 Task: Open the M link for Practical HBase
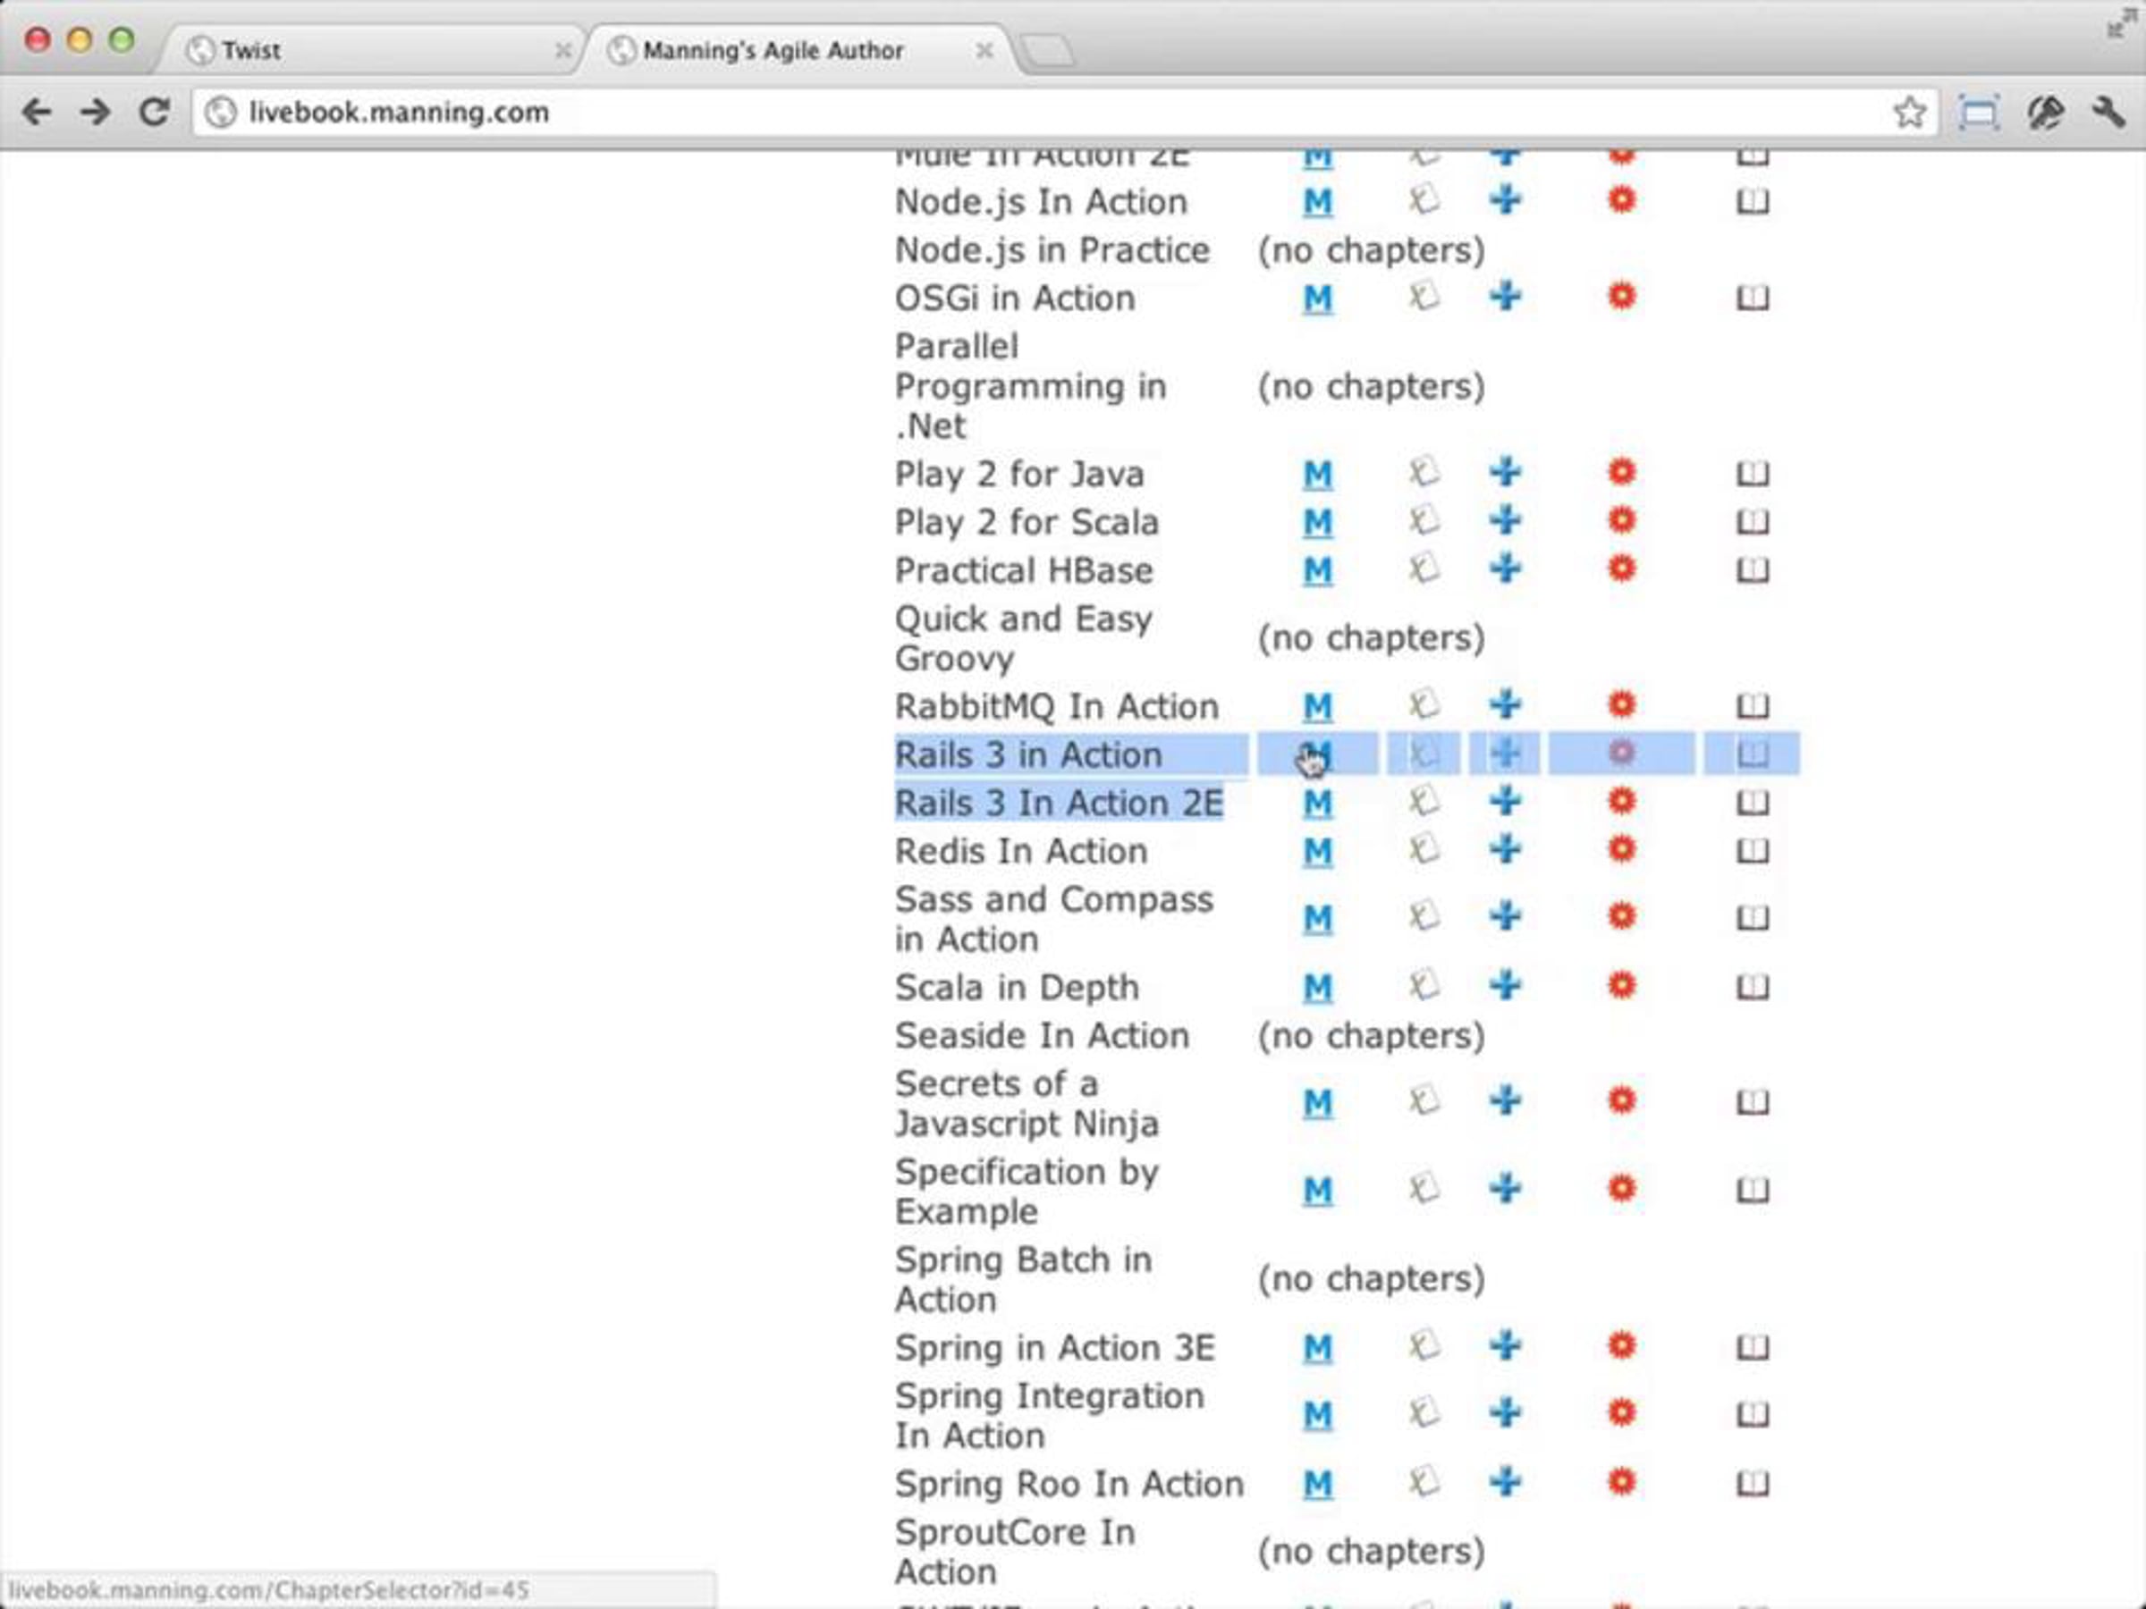[x=1316, y=570]
